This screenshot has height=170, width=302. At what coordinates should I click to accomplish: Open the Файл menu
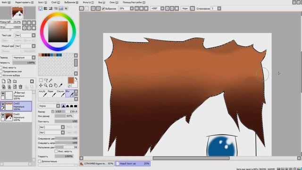point(6,2)
